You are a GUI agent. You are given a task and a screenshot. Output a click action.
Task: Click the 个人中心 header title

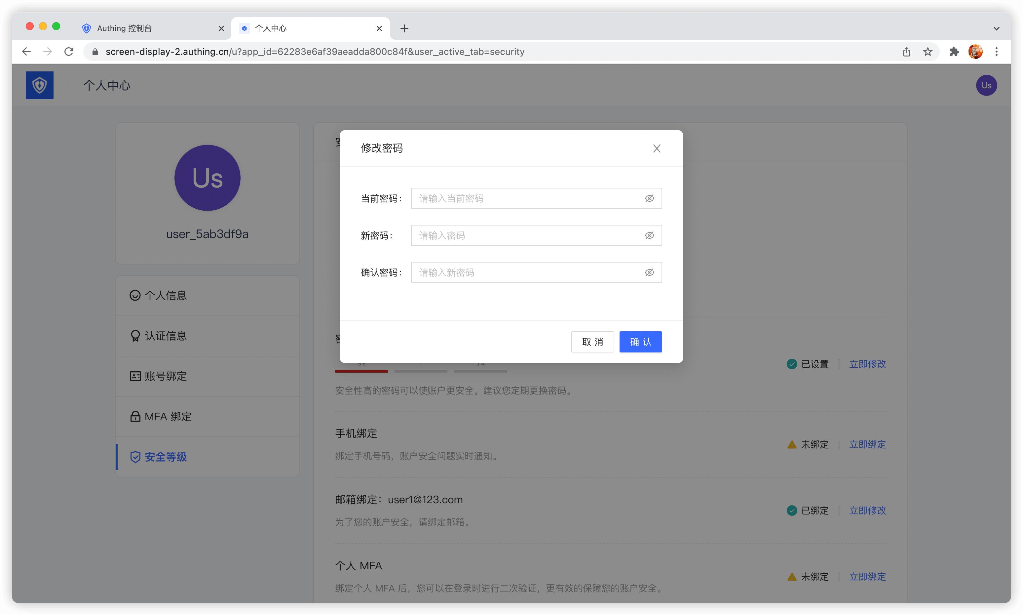(x=107, y=85)
